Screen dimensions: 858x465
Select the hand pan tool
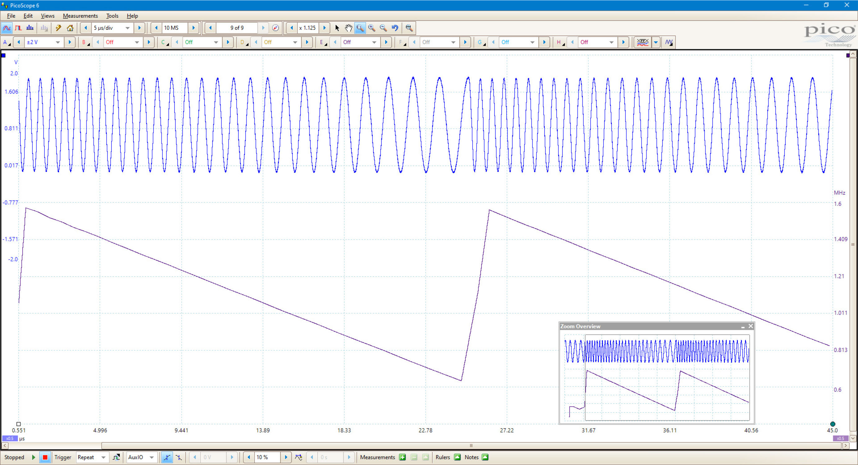pos(348,28)
